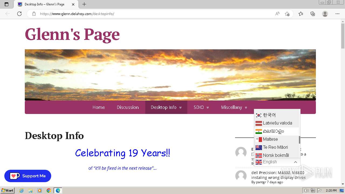Open the media player taskbar icon
The width and height of the screenshot is (345, 194).
(x=40, y=190)
